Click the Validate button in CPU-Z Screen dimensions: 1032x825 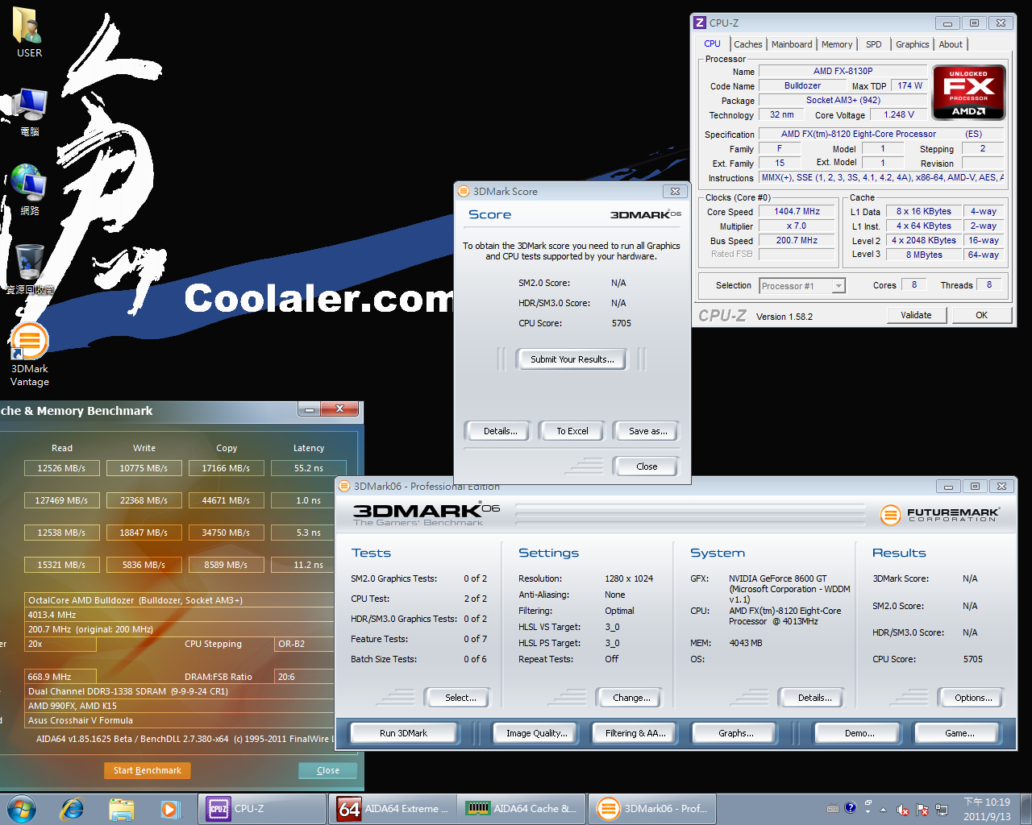click(916, 315)
